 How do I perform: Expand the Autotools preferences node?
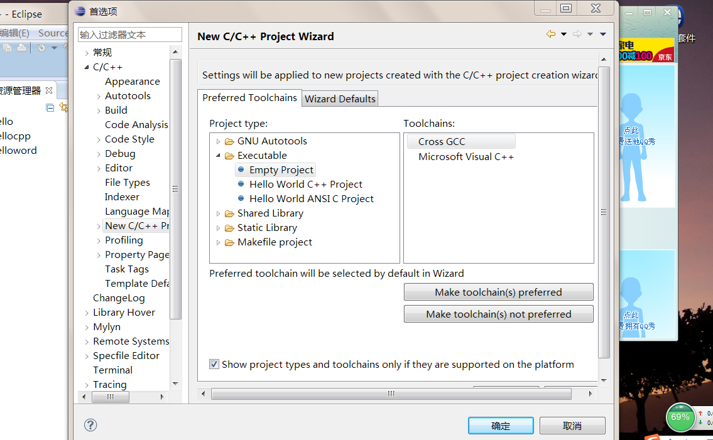(99, 97)
